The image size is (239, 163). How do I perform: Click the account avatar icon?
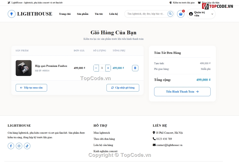click(191, 14)
